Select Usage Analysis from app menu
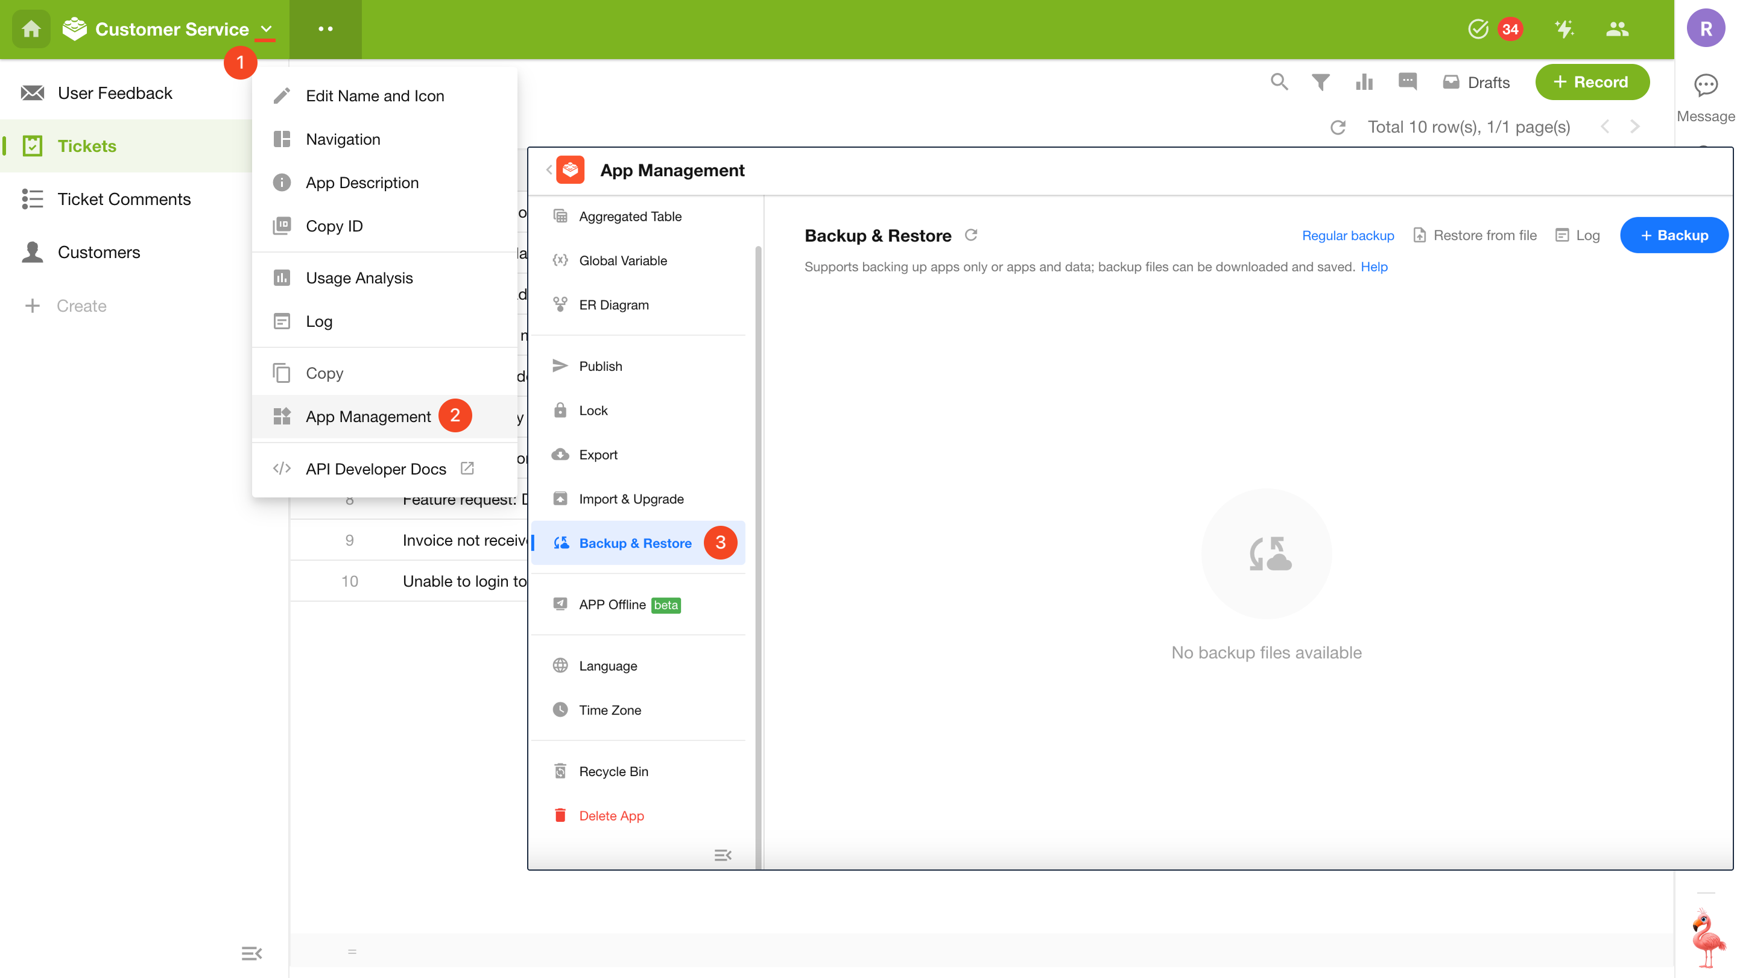The width and height of the screenshot is (1737, 978). click(x=359, y=278)
